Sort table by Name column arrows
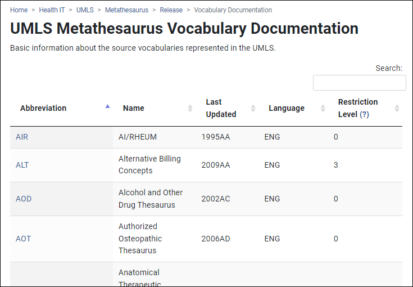The width and height of the screenshot is (413, 287). pos(190,108)
